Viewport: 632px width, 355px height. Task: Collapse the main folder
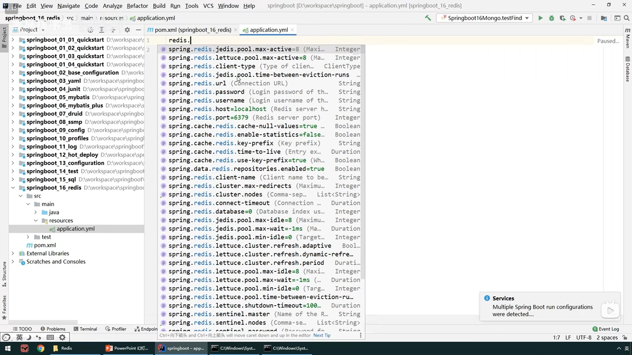[28, 204]
